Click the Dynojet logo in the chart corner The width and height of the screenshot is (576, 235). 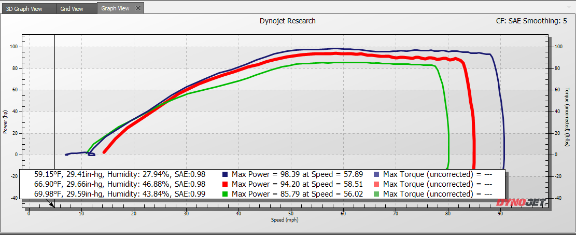[521, 203]
